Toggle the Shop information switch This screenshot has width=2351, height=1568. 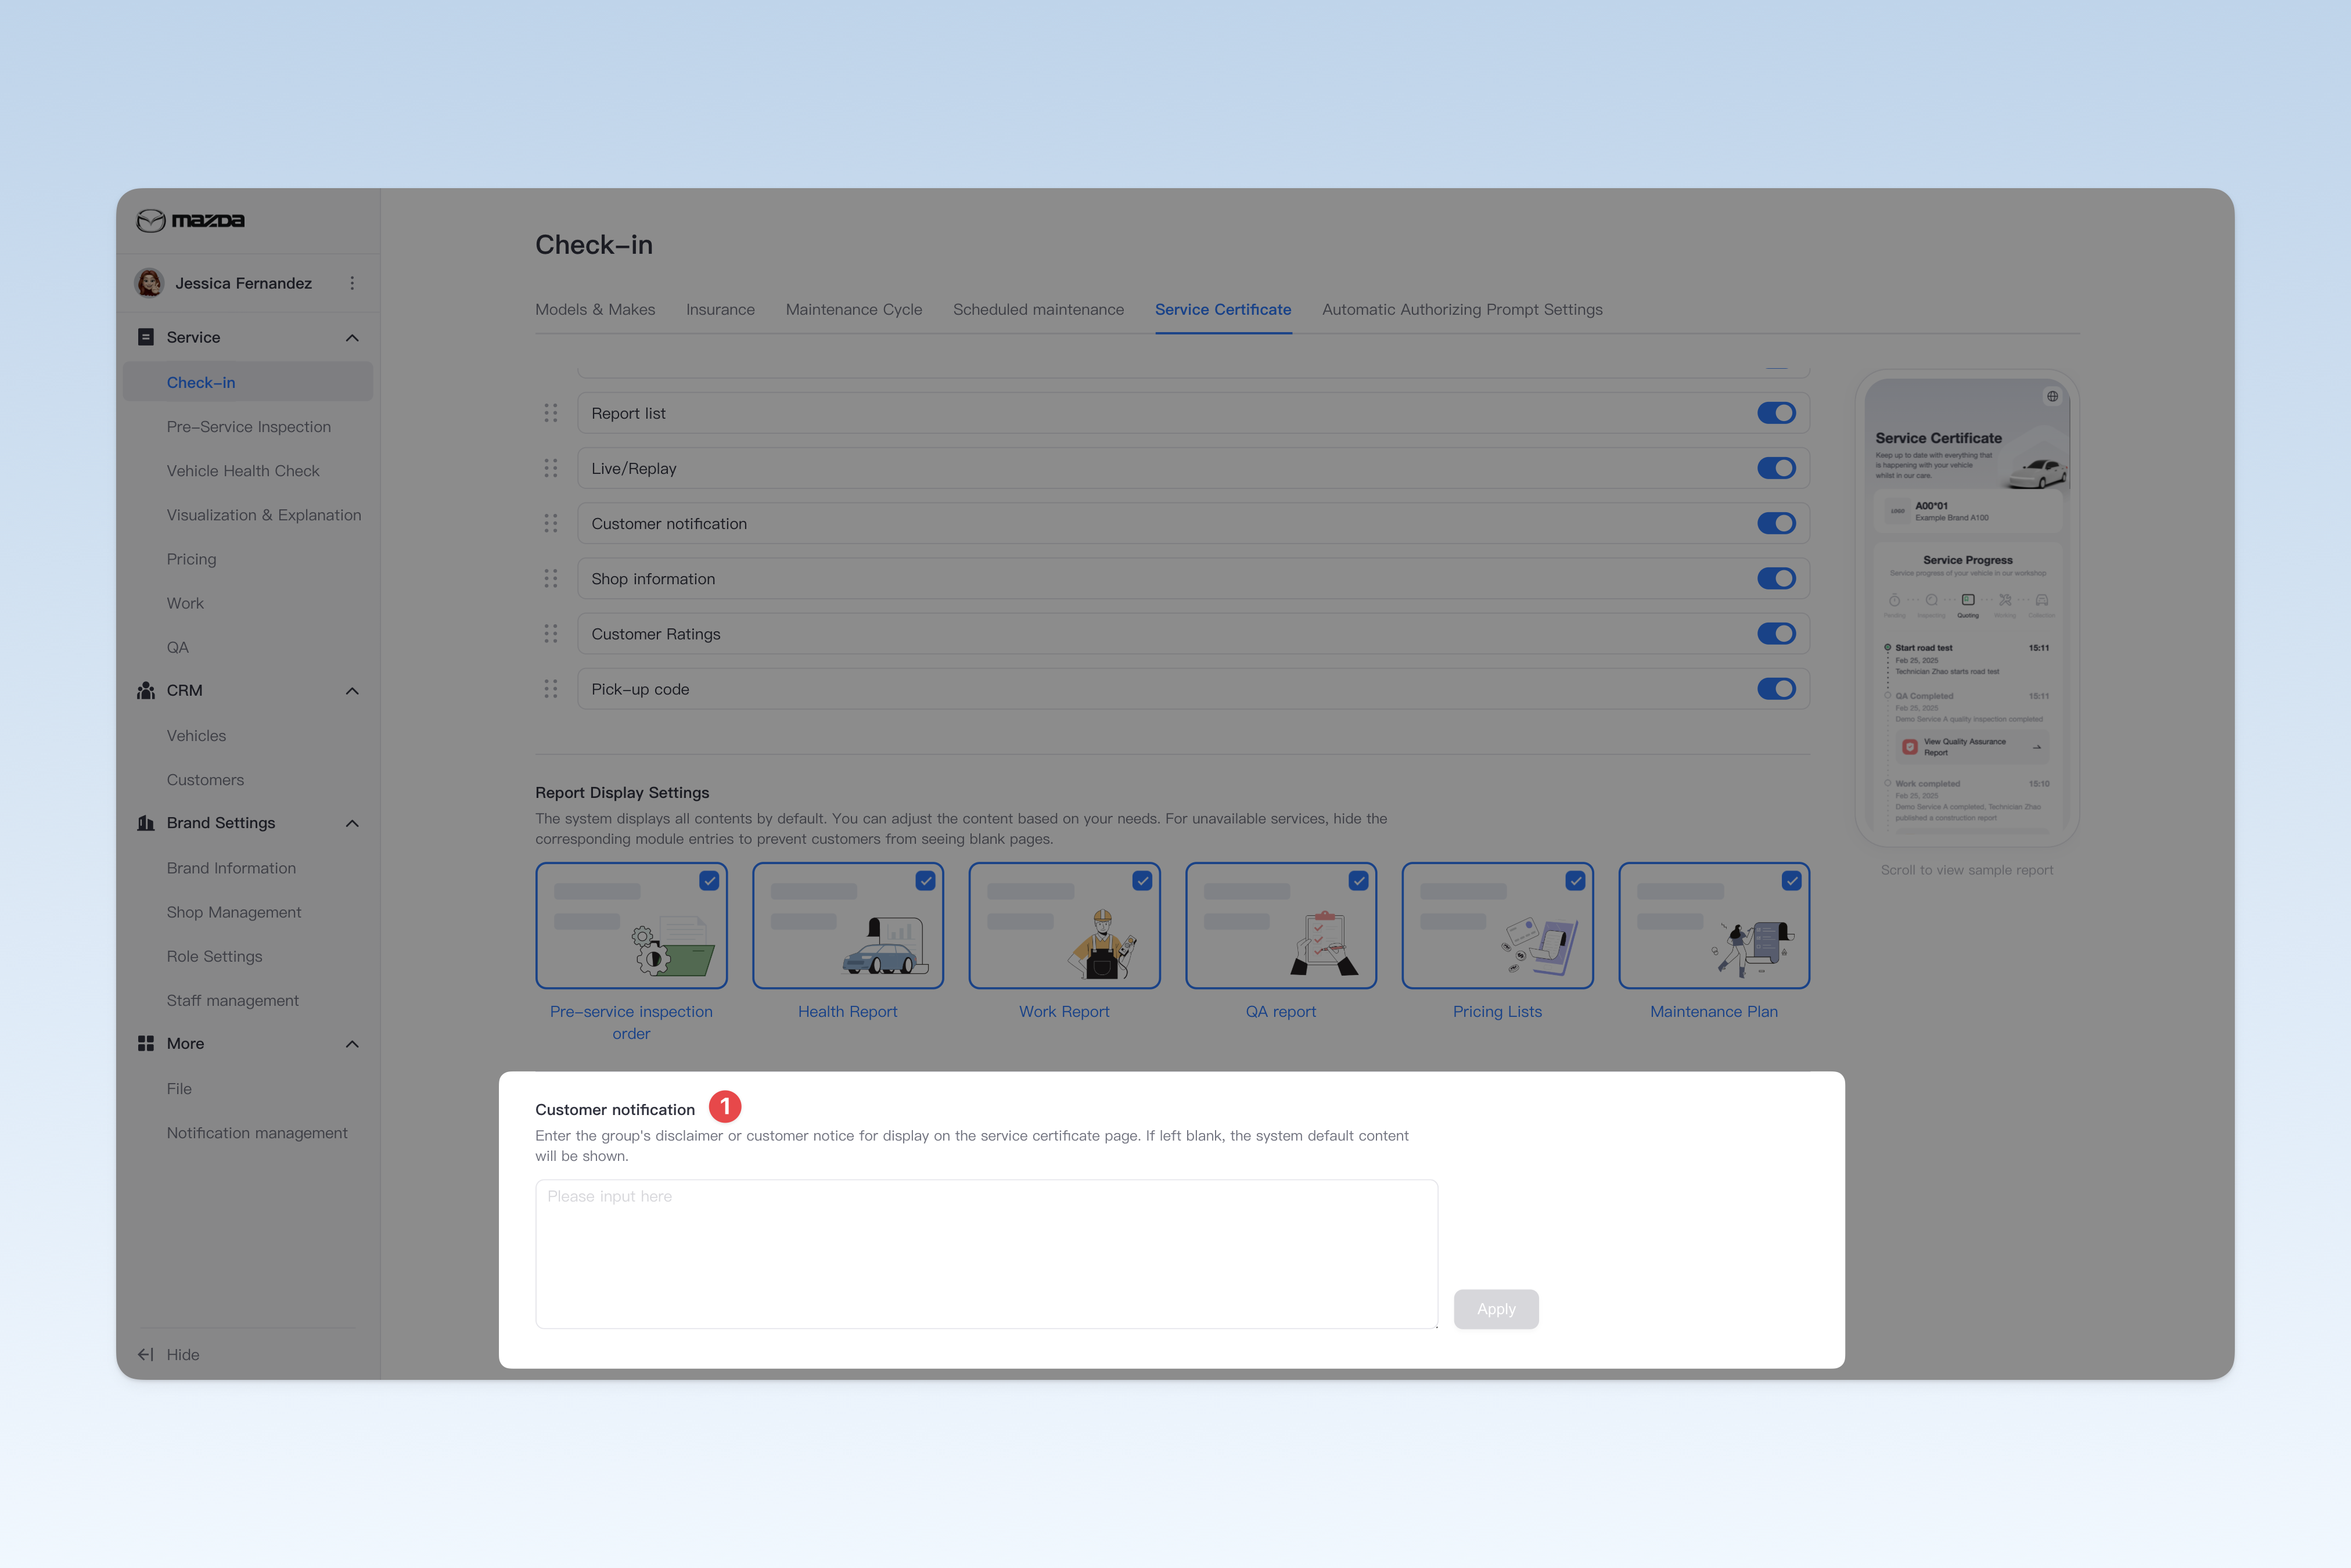tap(1777, 578)
